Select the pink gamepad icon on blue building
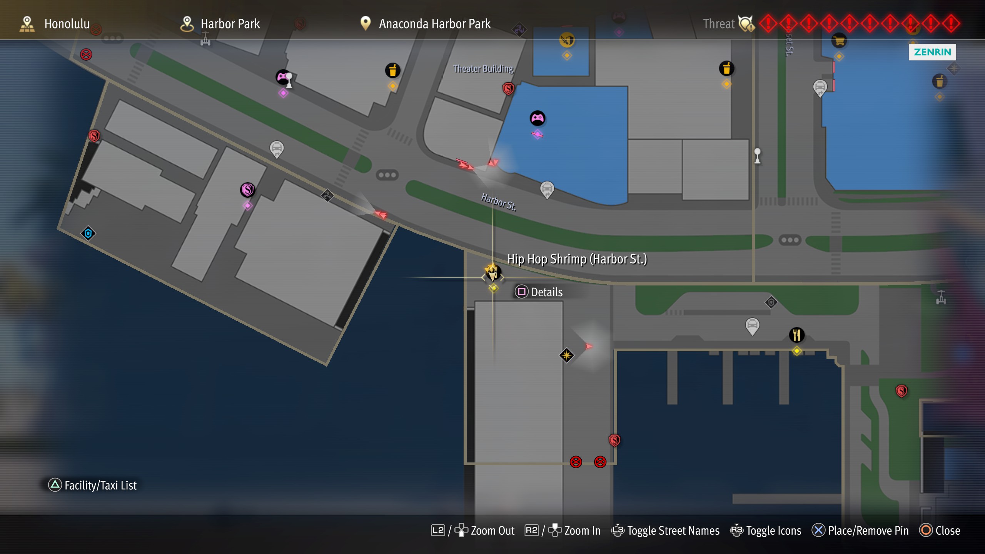Image resolution: width=985 pixels, height=554 pixels. [537, 118]
